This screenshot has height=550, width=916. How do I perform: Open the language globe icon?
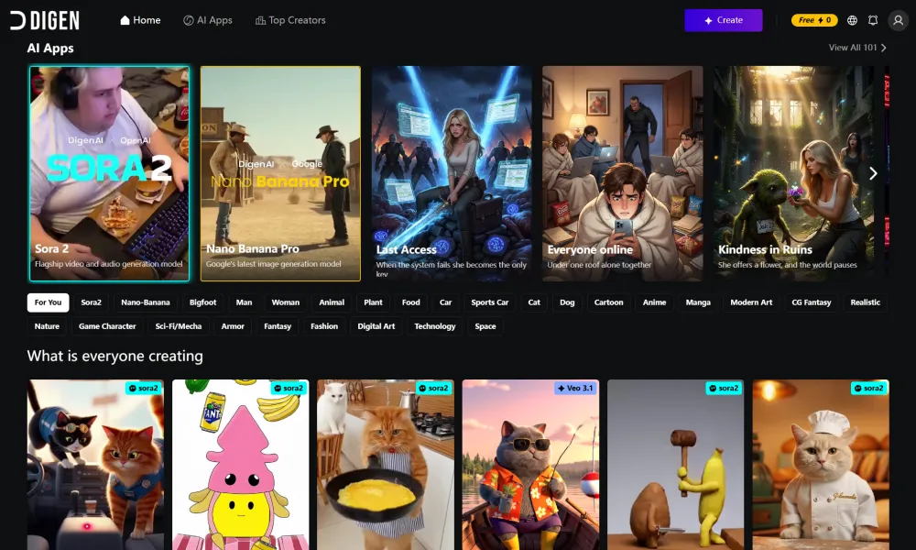[852, 20]
